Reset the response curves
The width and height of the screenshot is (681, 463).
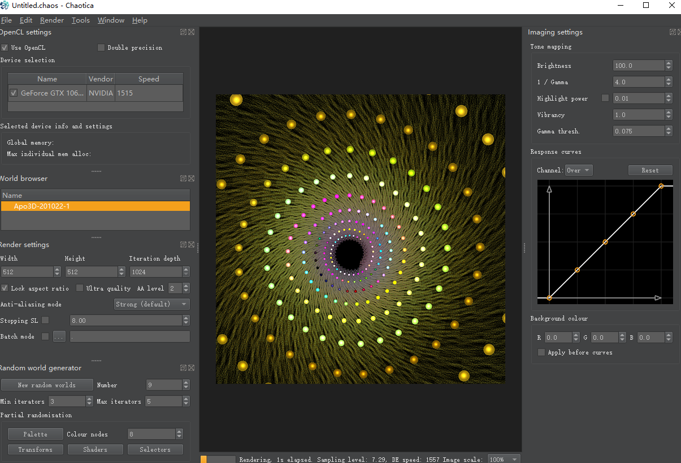click(650, 170)
